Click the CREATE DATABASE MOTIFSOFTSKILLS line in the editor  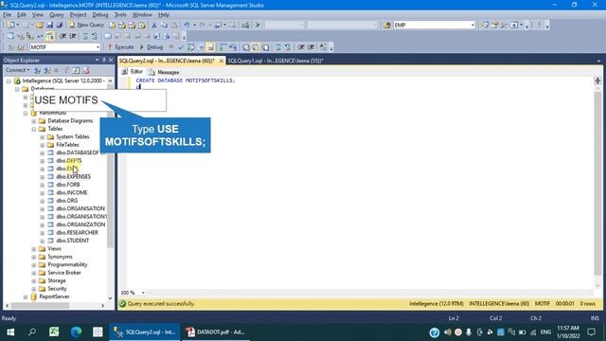click(x=186, y=81)
